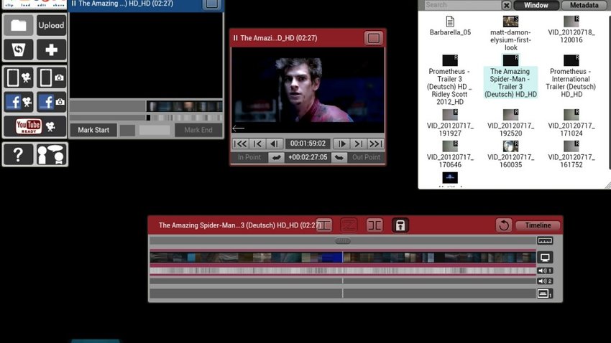Go to next edit point in player
Image resolution: width=611 pixels, height=343 pixels.
[x=358, y=144]
